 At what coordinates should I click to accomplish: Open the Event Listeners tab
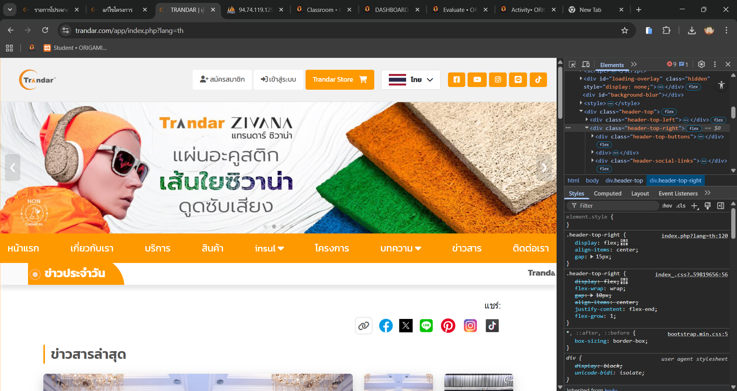[678, 194]
